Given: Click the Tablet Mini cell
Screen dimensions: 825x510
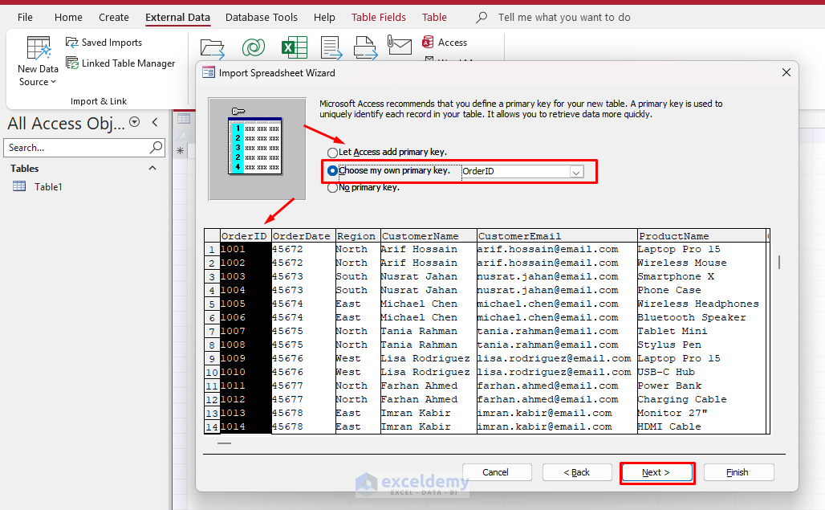Looking at the screenshot, I should [x=701, y=331].
